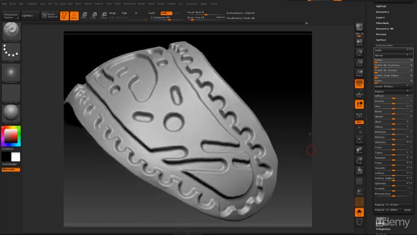Open the Dots stroke type selector

pos(11,52)
